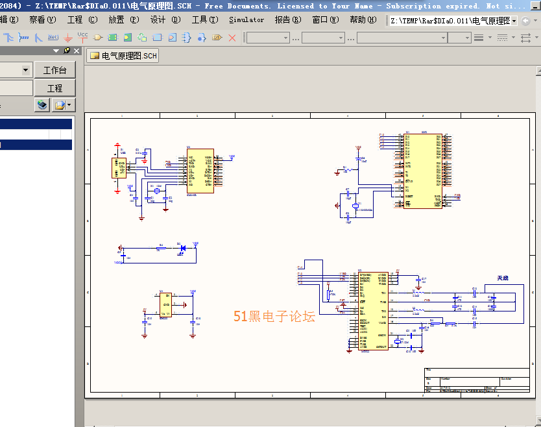Viewport: 541px width, 427px height.
Task: Expand the first empty toolbar combo box
Action: [285, 38]
